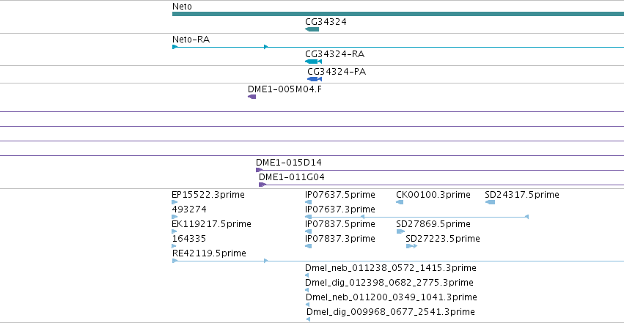Select the EP15522.3prime EST marker
Image resolution: width=624 pixels, height=323 pixels.
coord(175,202)
